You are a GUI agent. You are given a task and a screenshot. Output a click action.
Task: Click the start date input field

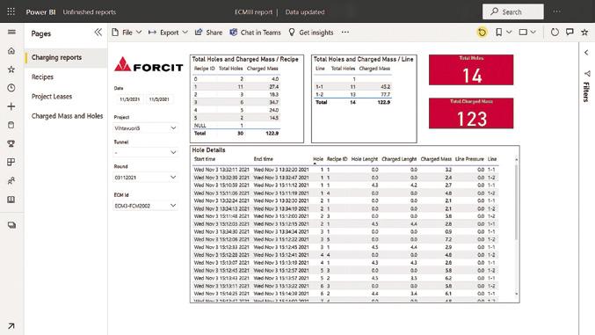(x=129, y=99)
